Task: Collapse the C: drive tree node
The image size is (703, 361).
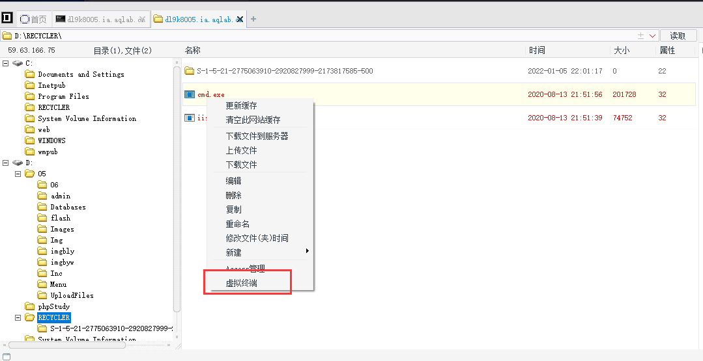Action: tap(6, 63)
